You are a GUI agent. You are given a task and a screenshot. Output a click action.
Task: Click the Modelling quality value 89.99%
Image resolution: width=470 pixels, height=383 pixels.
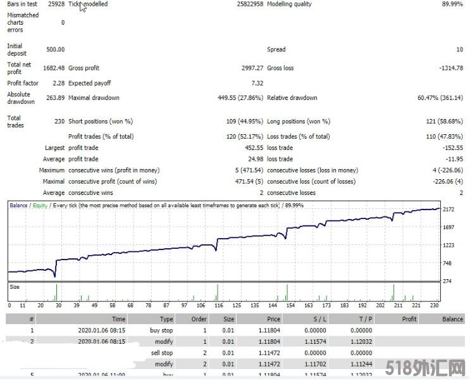[x=452, y=4]
